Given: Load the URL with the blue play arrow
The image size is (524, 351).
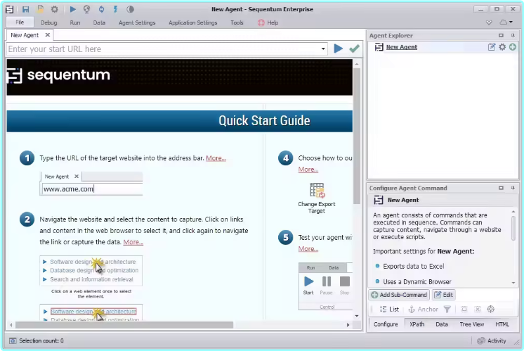Looking at the screenshot, I should [338, 49].
